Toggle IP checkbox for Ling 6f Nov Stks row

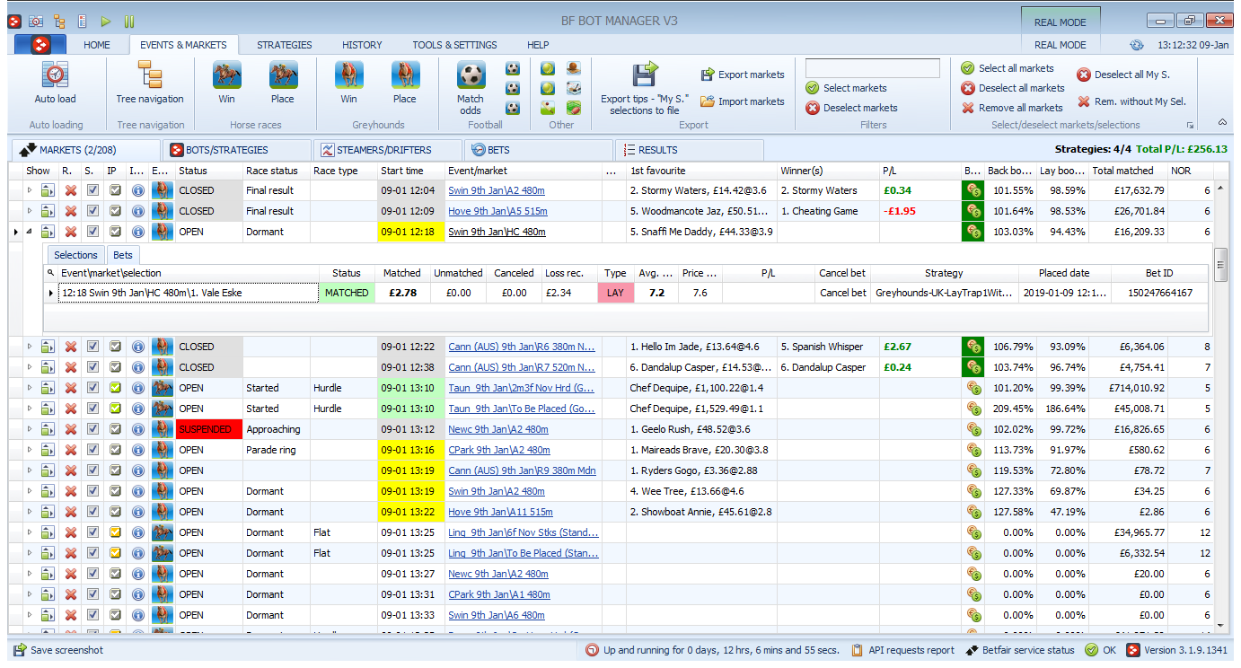tap(115, 532)
